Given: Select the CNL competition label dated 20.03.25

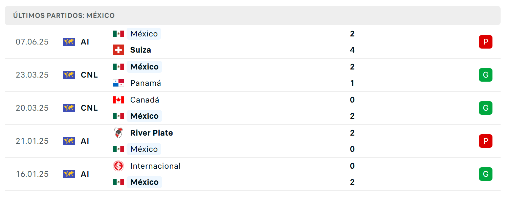Looking at the screenshot, I should point(89,108).
